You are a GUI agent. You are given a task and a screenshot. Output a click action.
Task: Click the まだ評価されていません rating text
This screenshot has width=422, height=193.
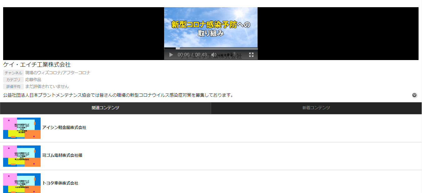[x=47, y=86]
